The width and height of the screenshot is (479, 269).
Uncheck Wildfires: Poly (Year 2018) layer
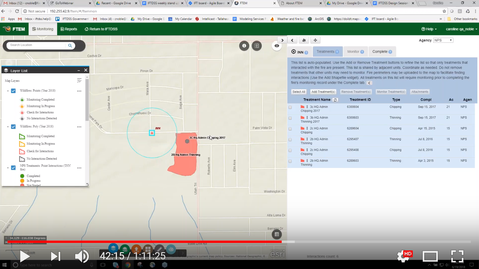(13, 127)
